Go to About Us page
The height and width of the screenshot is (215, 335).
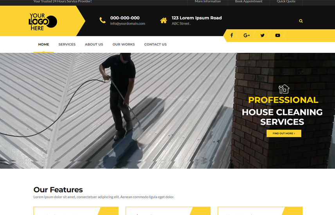94,45
